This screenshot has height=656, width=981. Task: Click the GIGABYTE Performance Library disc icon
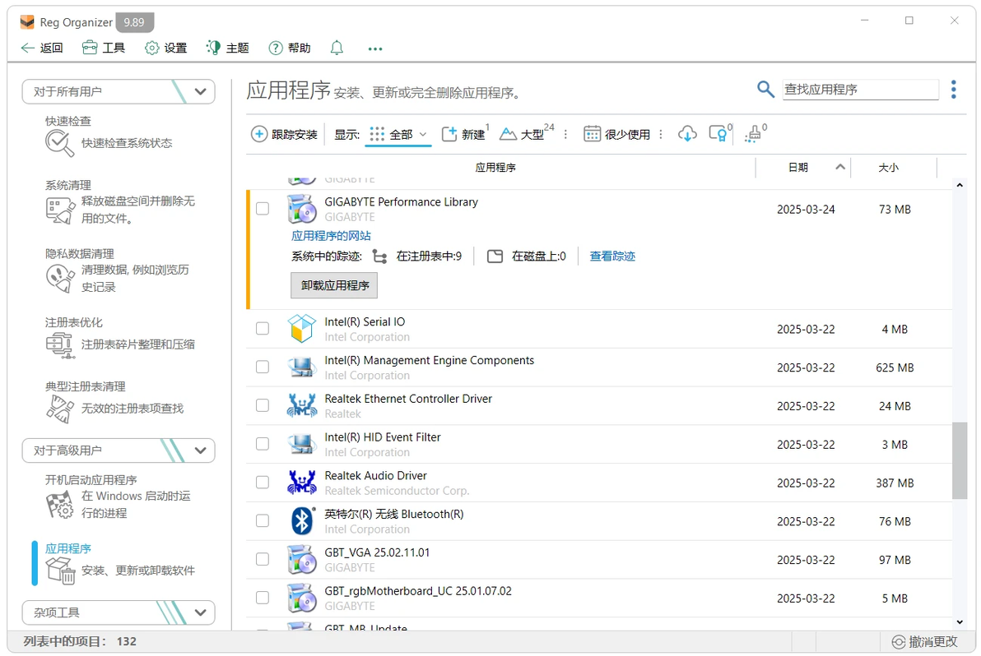tap(301, 209)
